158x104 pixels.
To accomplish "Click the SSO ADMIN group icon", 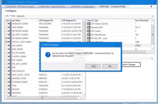I will [10, 45].
